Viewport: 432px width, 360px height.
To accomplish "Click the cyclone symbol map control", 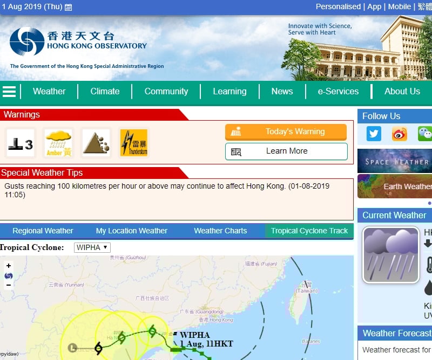I will 9,275.
